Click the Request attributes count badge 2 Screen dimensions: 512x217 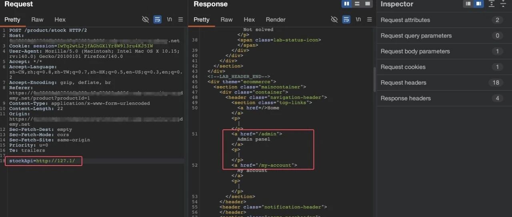pyautogui.click(x=498, y=20)
